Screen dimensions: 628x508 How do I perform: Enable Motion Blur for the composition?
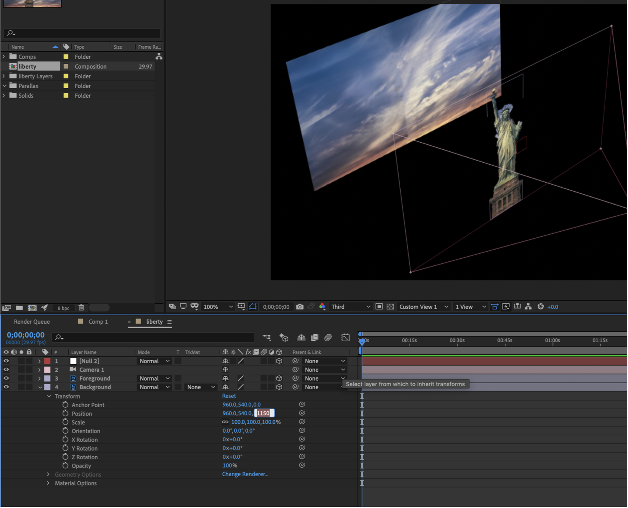pyautogui.click(x=328, y=337)
